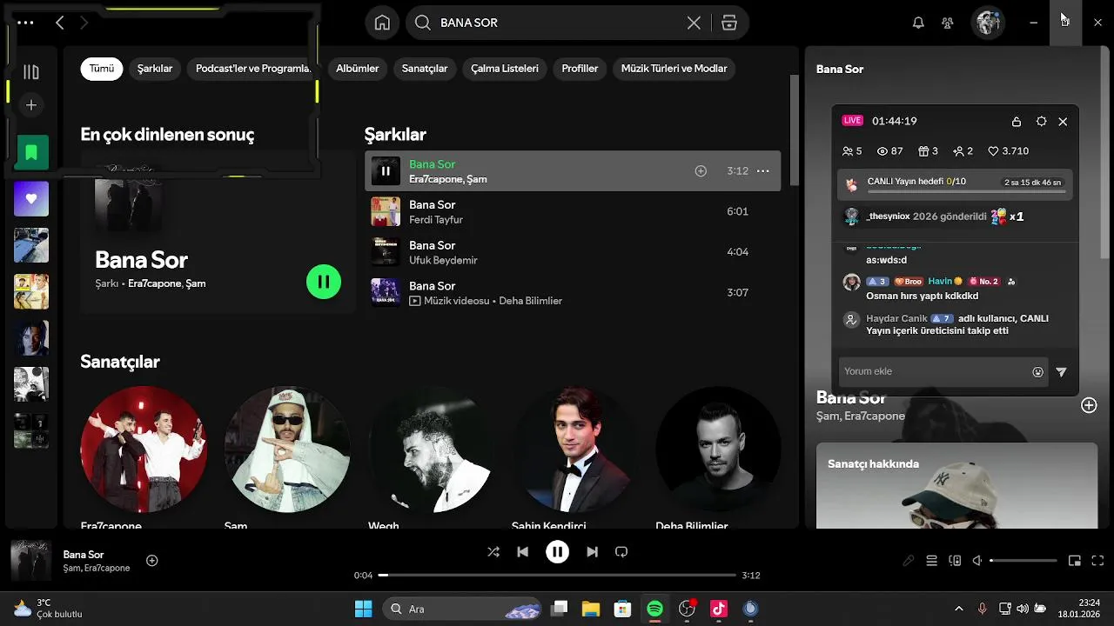Open the CANLI Yayın hedefi goal bar
The image size is (1114, 626).
tap(955, 184)
